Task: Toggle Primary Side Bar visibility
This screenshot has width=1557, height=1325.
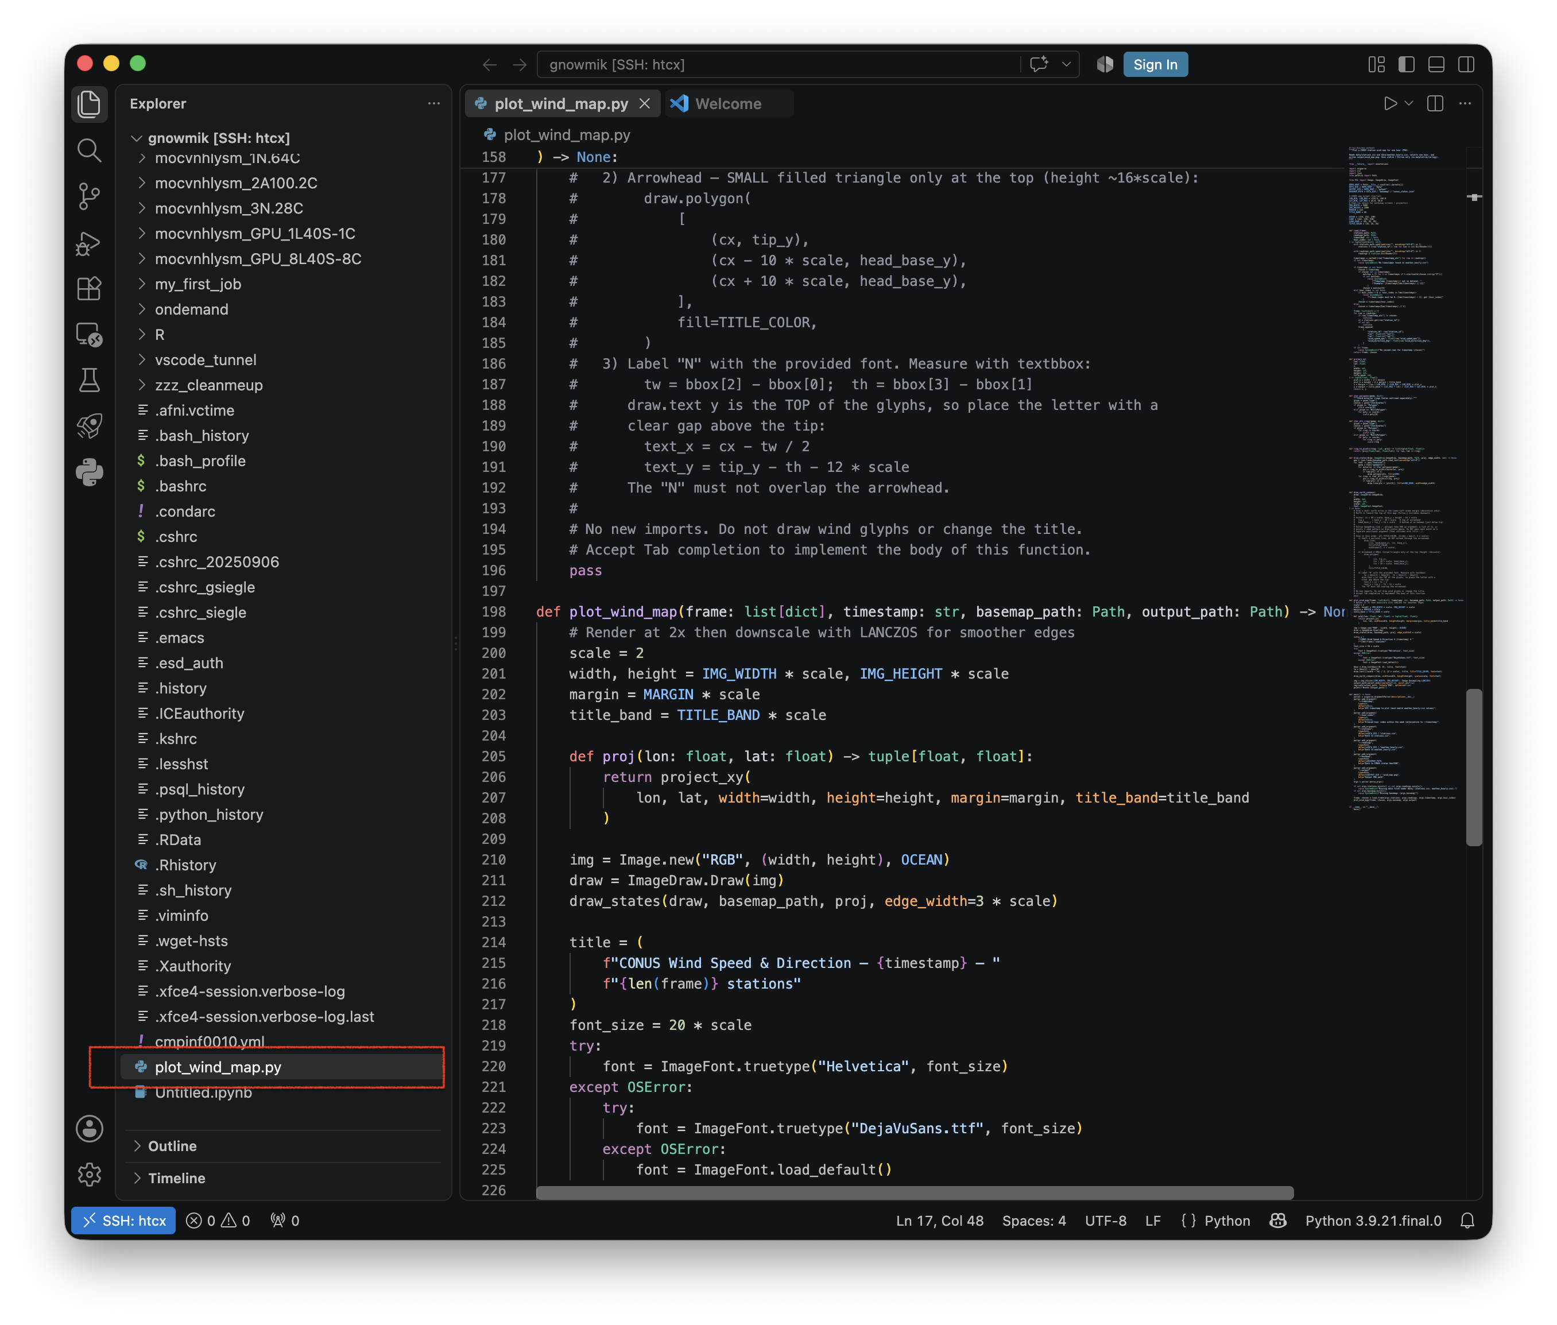Action: click(1406, 65)
